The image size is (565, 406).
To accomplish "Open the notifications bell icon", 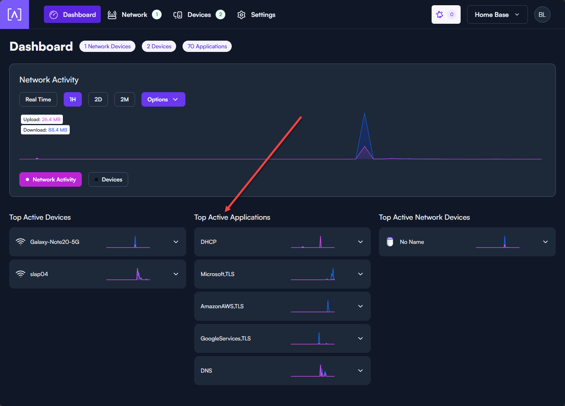I will pyautogui.click(x=440, y=14).
